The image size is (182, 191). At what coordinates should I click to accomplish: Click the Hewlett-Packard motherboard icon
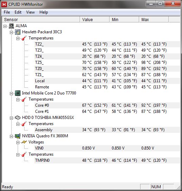[18, 32]
